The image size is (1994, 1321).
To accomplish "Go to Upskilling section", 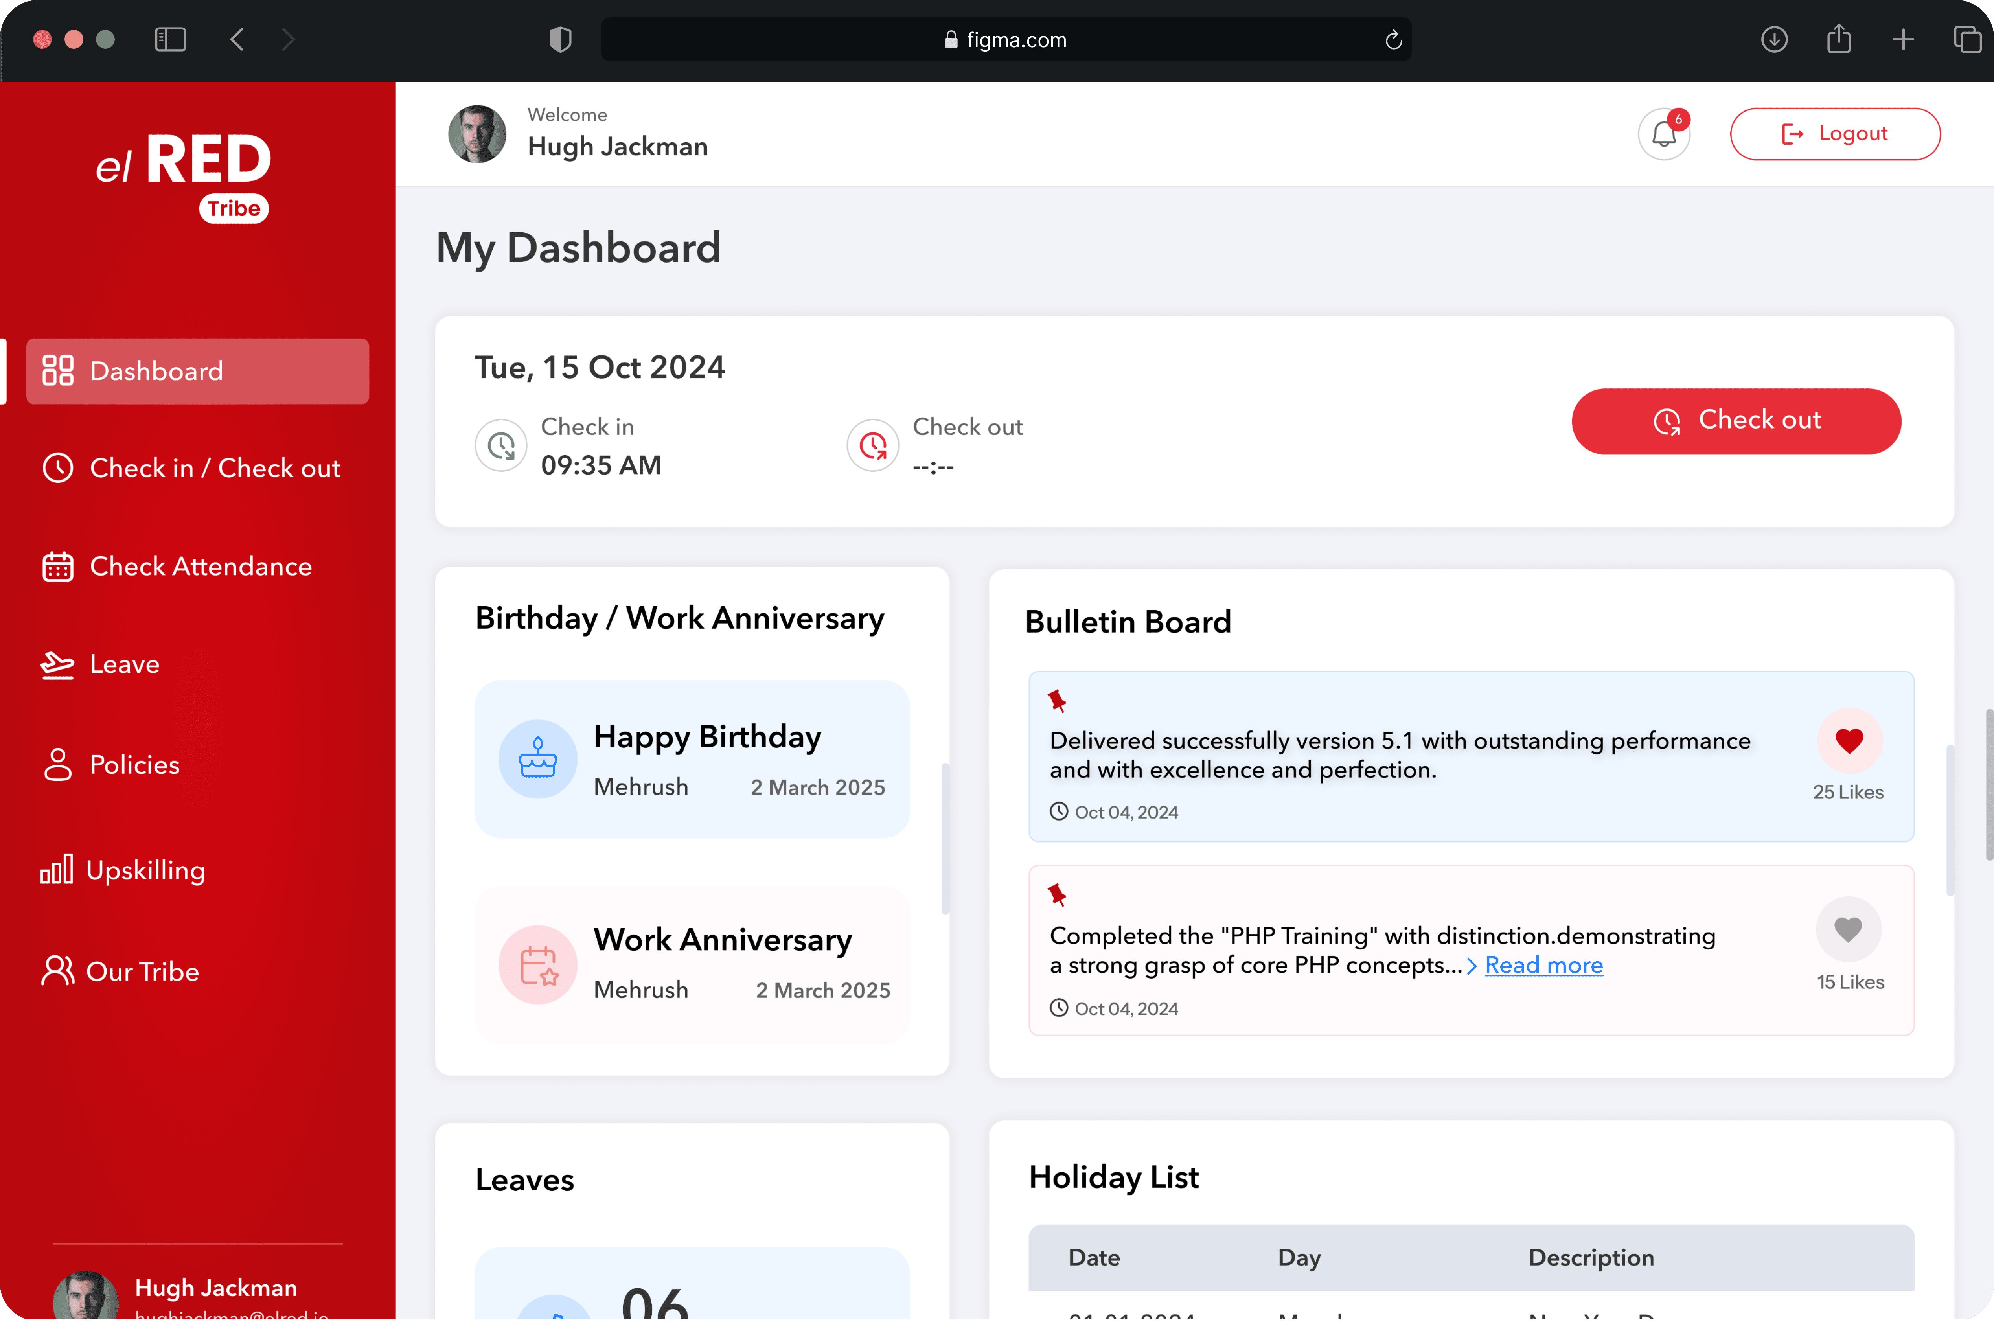I will (145, 870).
